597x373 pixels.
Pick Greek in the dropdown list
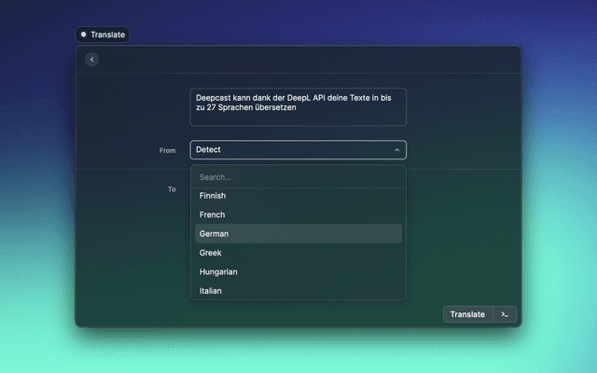pos(210,253)
